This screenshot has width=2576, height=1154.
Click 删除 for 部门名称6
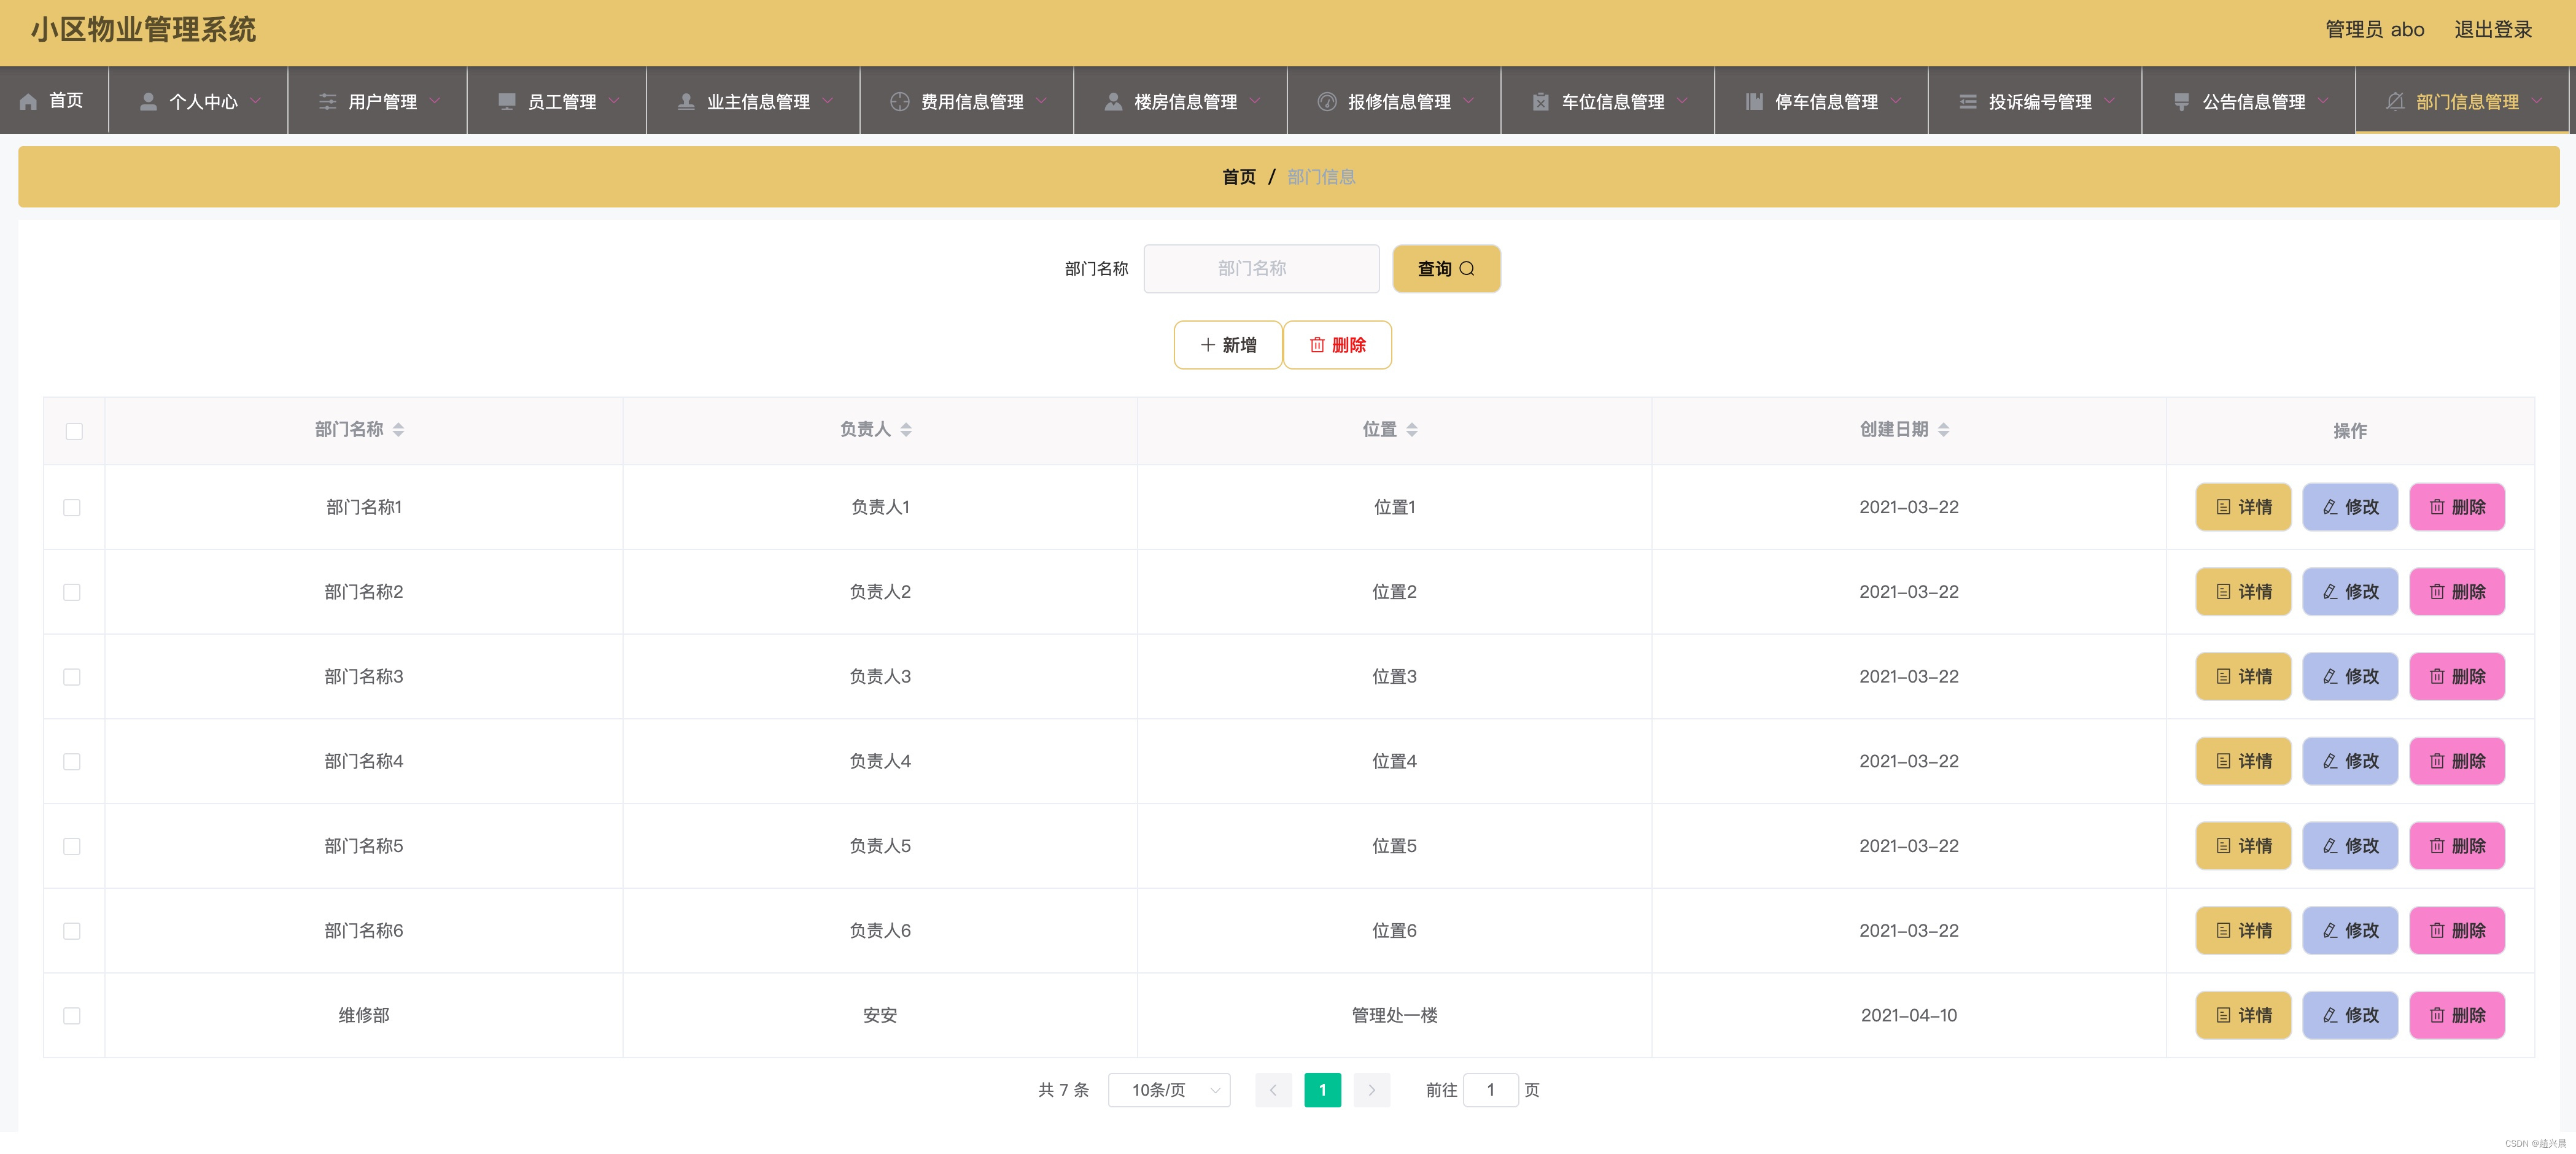point(2457,931)
